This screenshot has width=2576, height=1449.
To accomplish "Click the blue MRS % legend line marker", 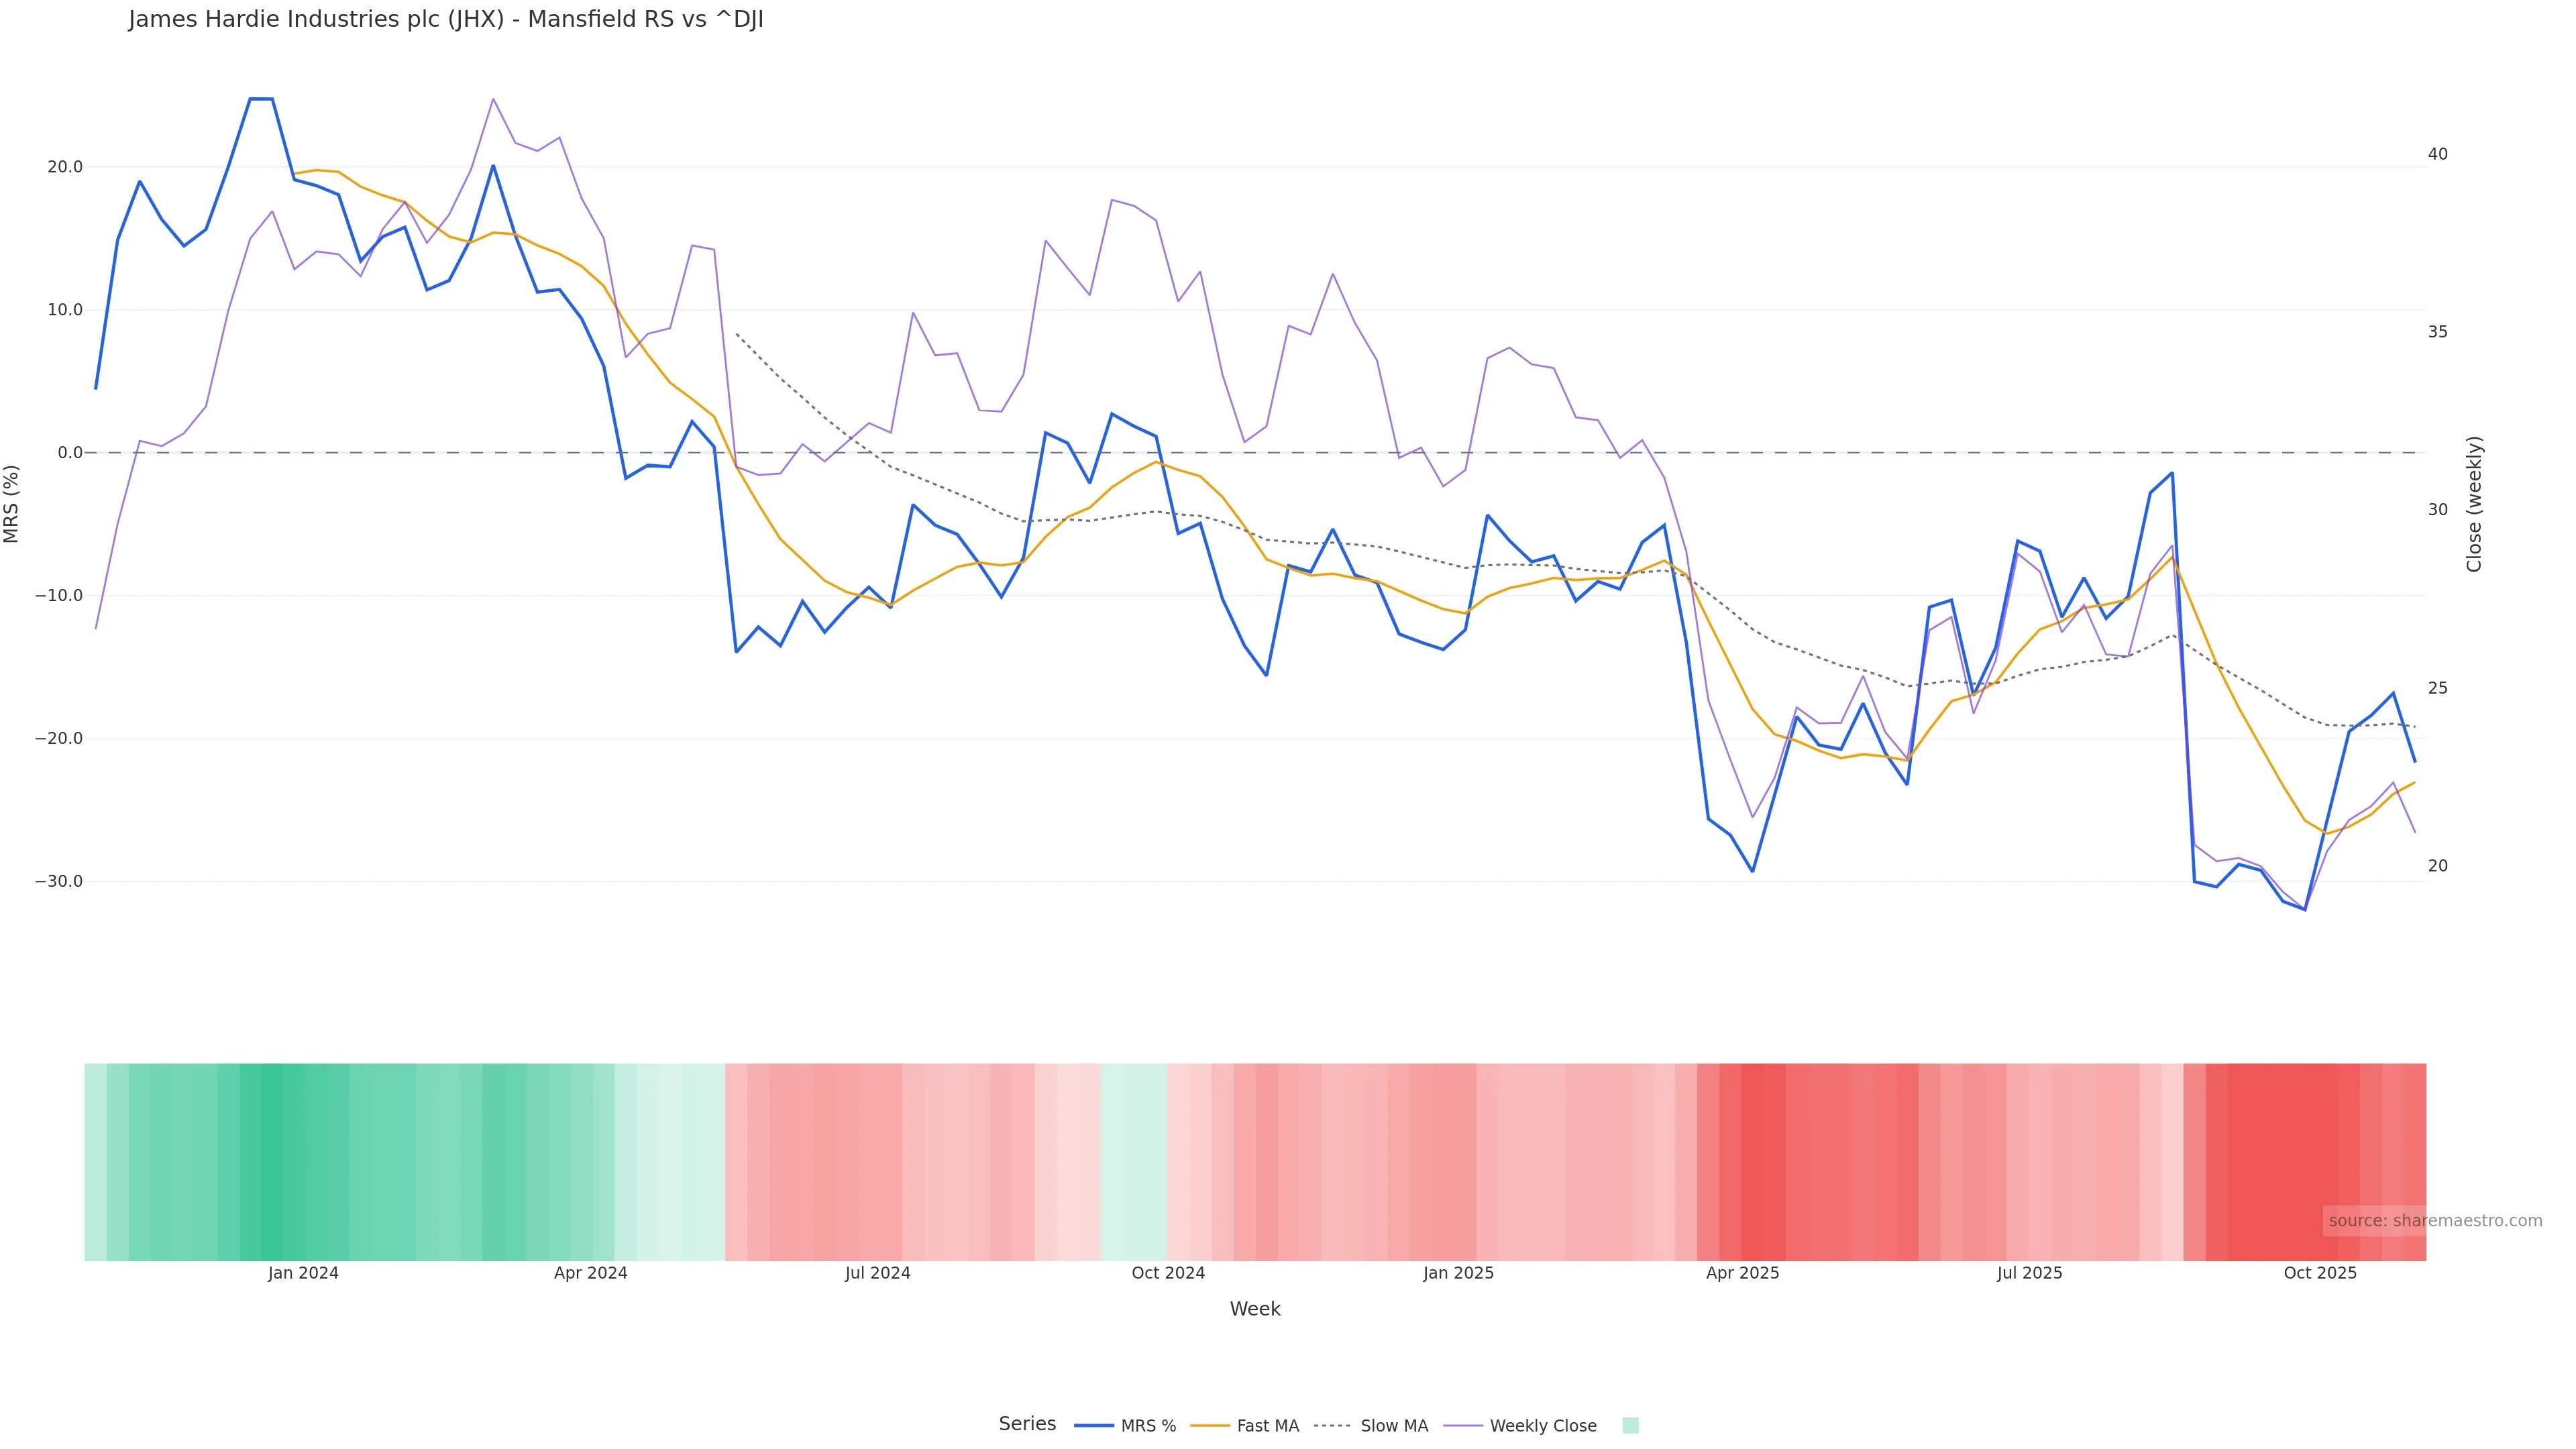I will (x=1093, y=1426).
